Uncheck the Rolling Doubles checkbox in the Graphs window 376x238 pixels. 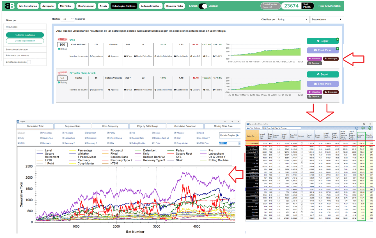(130, 143)
